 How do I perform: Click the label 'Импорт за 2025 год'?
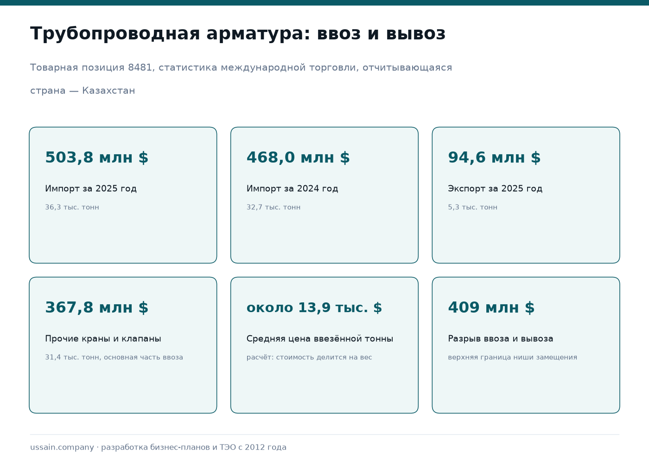[x=91, y=188]
